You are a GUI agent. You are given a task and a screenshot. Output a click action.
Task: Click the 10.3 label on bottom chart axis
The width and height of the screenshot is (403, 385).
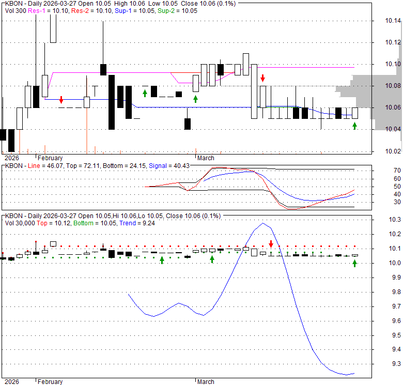(x=395, y=220)
